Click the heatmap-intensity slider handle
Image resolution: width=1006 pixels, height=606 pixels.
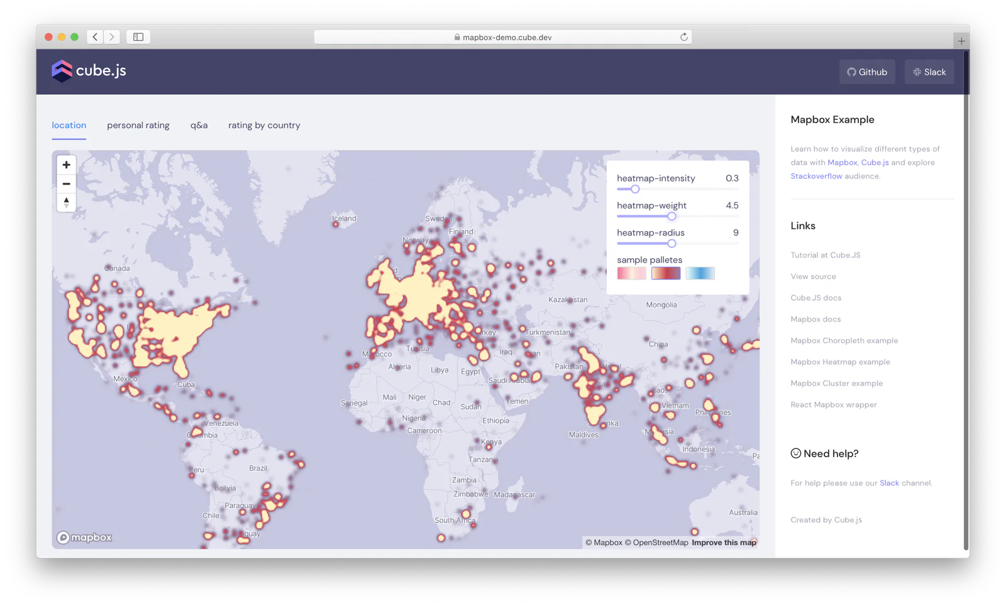(635, 189)
